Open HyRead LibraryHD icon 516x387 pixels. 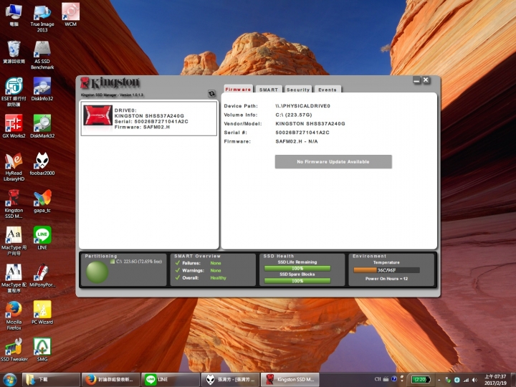(14, 166)
